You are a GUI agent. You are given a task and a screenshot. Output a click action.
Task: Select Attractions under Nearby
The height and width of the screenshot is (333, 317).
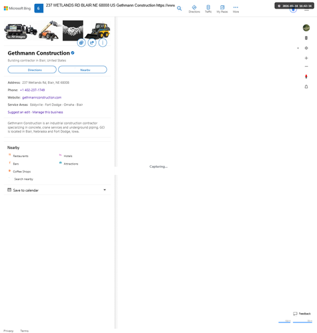click(x=71, y=164)
